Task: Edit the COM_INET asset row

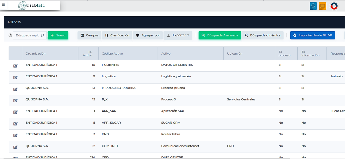Action: pos(15,147)
